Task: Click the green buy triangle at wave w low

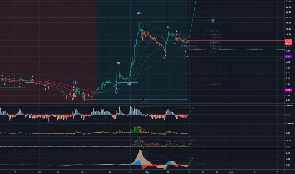Action: click(x=165, y=52)
